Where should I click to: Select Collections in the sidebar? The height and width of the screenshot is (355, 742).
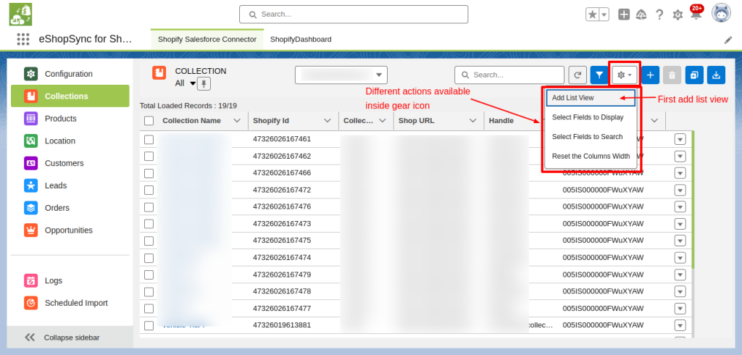70,96
